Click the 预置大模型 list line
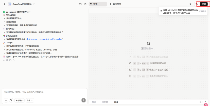The width and height of the screenshot is (210, 106). [11, 22]
